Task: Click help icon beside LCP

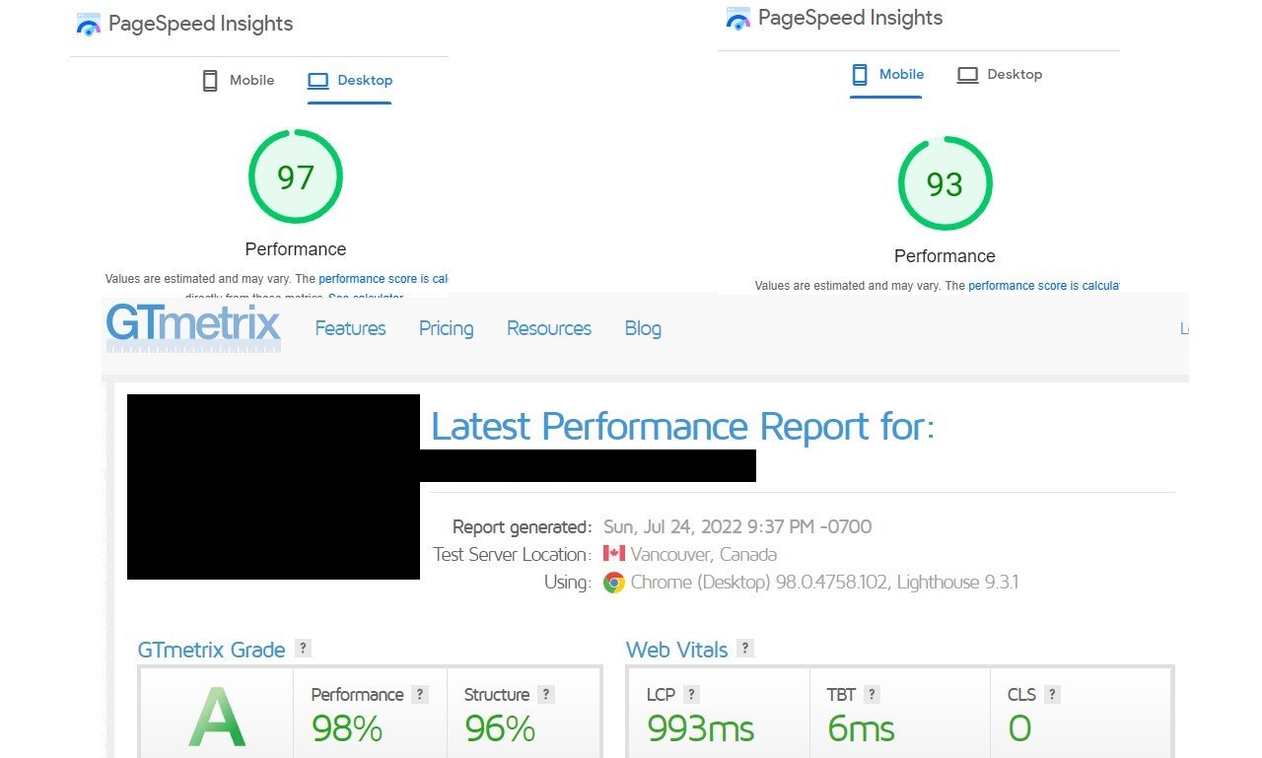Action: (692, 694)
